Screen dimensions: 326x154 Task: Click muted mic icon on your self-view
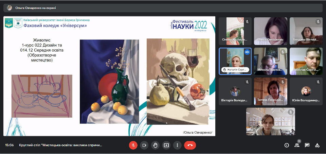(x=290, y=112)
